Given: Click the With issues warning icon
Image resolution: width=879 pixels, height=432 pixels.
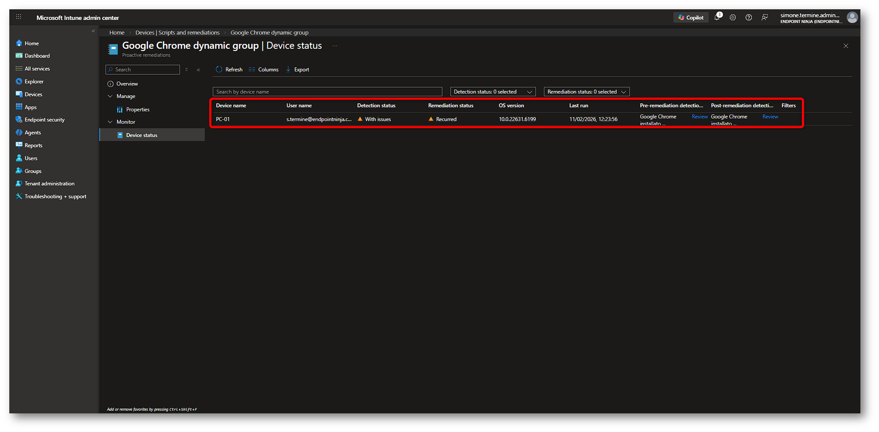Looking at the screenshot, I should pyautogui.click(x=360, y=119).
